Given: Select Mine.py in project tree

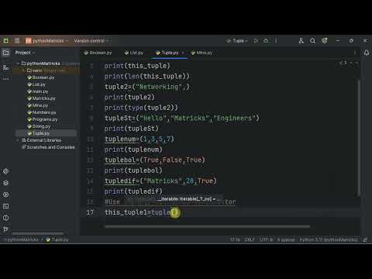Looking at the screenshot, I should pos(38,105).
